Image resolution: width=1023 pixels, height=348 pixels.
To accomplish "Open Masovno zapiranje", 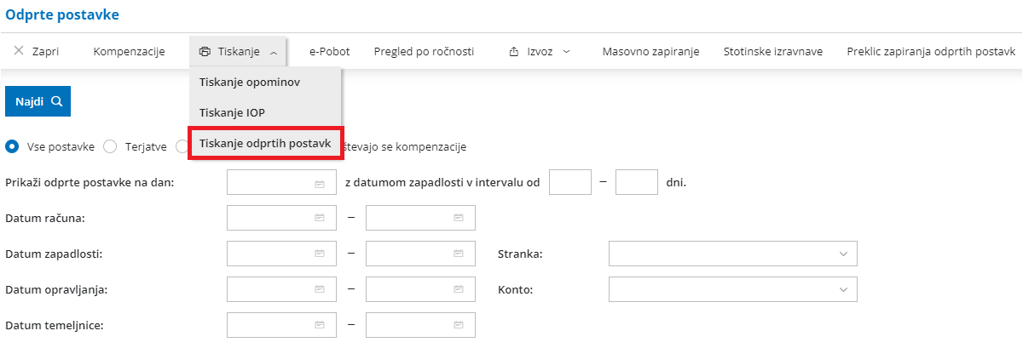I will click(650, 52).
